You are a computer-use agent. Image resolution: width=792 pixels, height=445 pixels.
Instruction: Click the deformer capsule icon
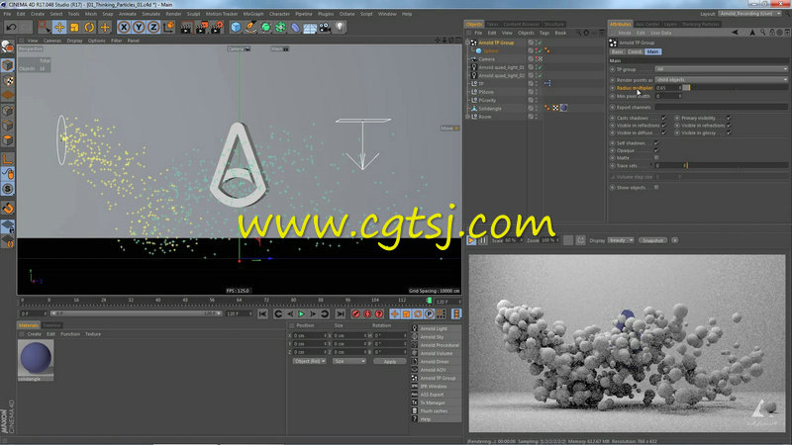[295, 27]
